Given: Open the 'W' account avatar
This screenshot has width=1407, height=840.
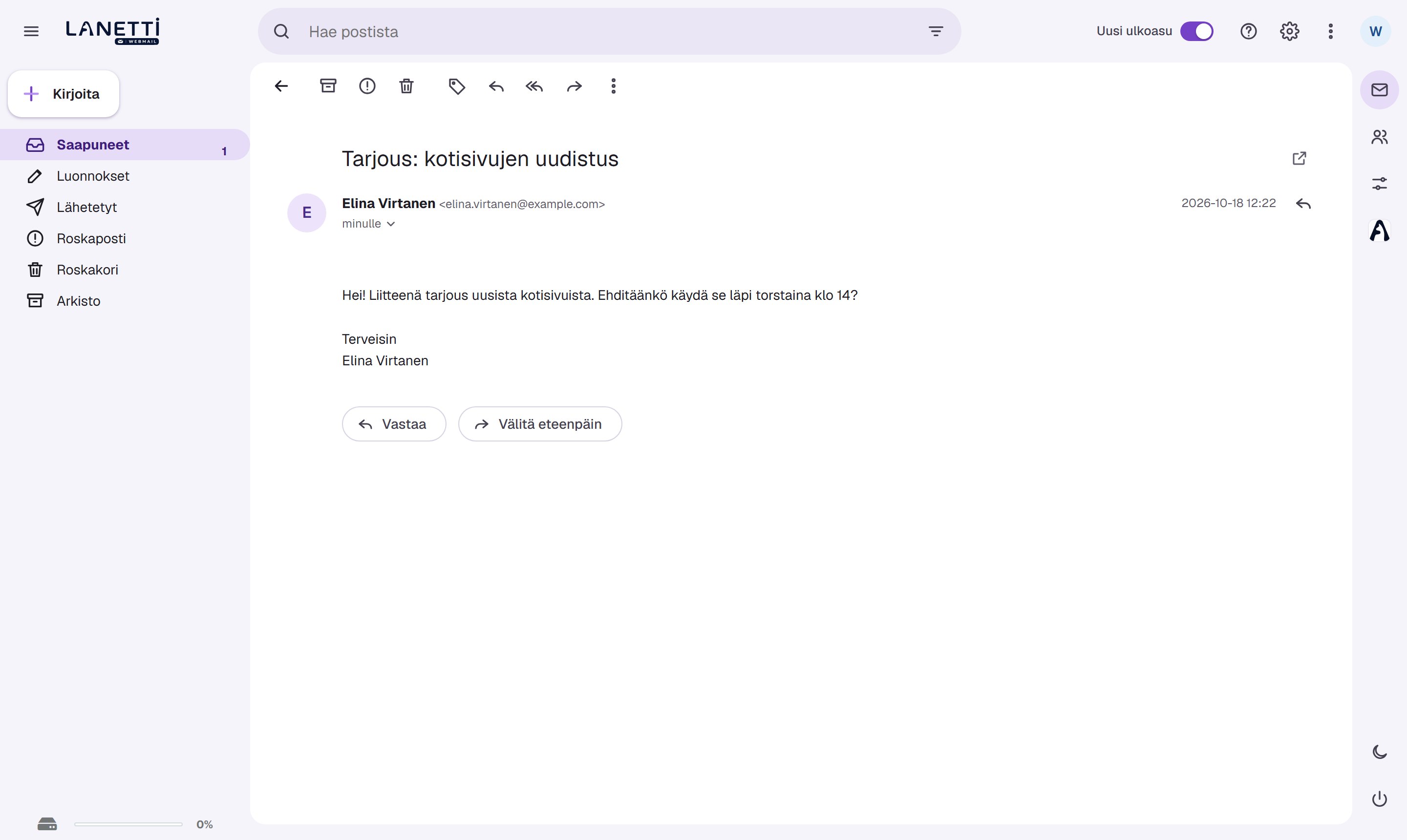Looking at the screenshot, I should [1375, 31].
